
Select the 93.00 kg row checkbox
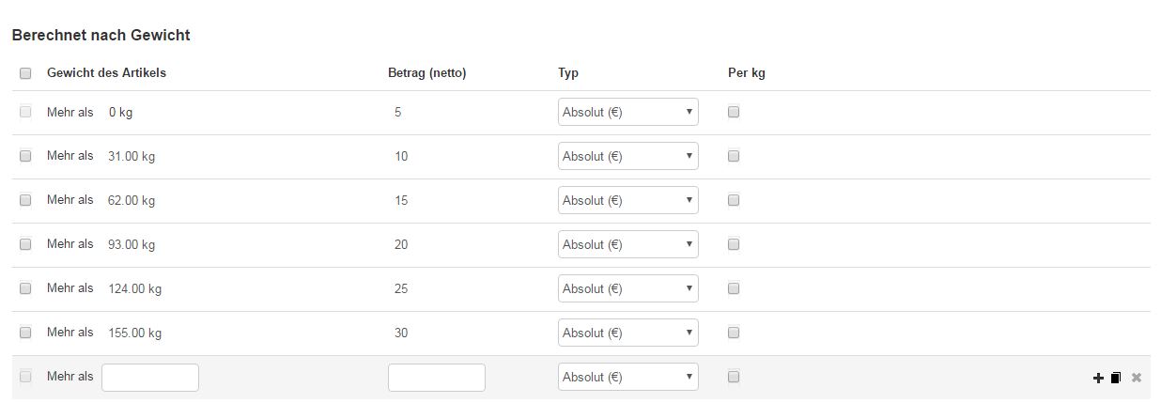(25, 244)
